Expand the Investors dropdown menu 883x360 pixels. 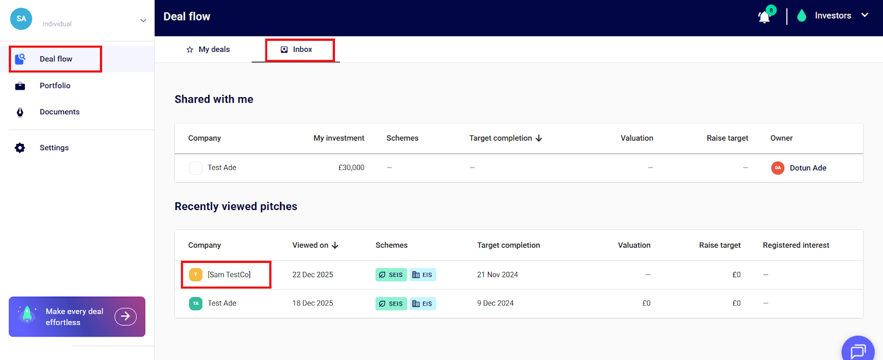click(865, 15)
